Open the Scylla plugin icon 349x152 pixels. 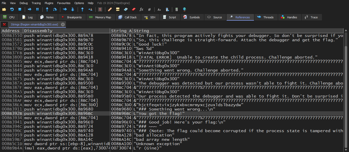(100, 9)
